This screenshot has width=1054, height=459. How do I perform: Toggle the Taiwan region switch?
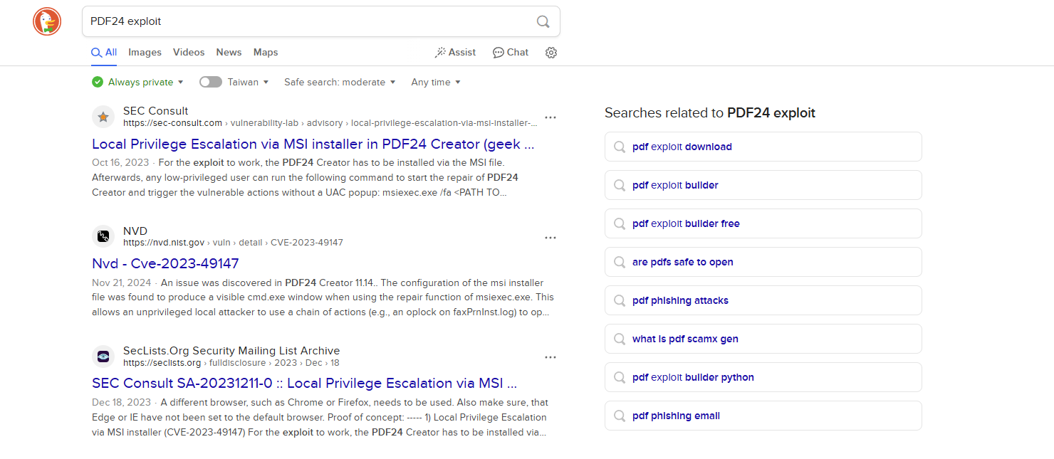coord(211,82)
